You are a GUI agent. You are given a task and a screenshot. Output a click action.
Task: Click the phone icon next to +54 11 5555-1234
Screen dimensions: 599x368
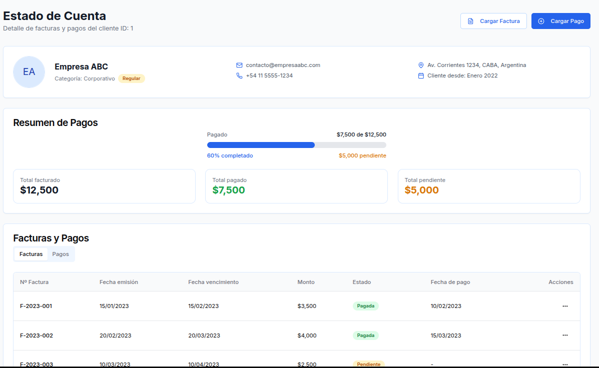[x=239, y=75]
